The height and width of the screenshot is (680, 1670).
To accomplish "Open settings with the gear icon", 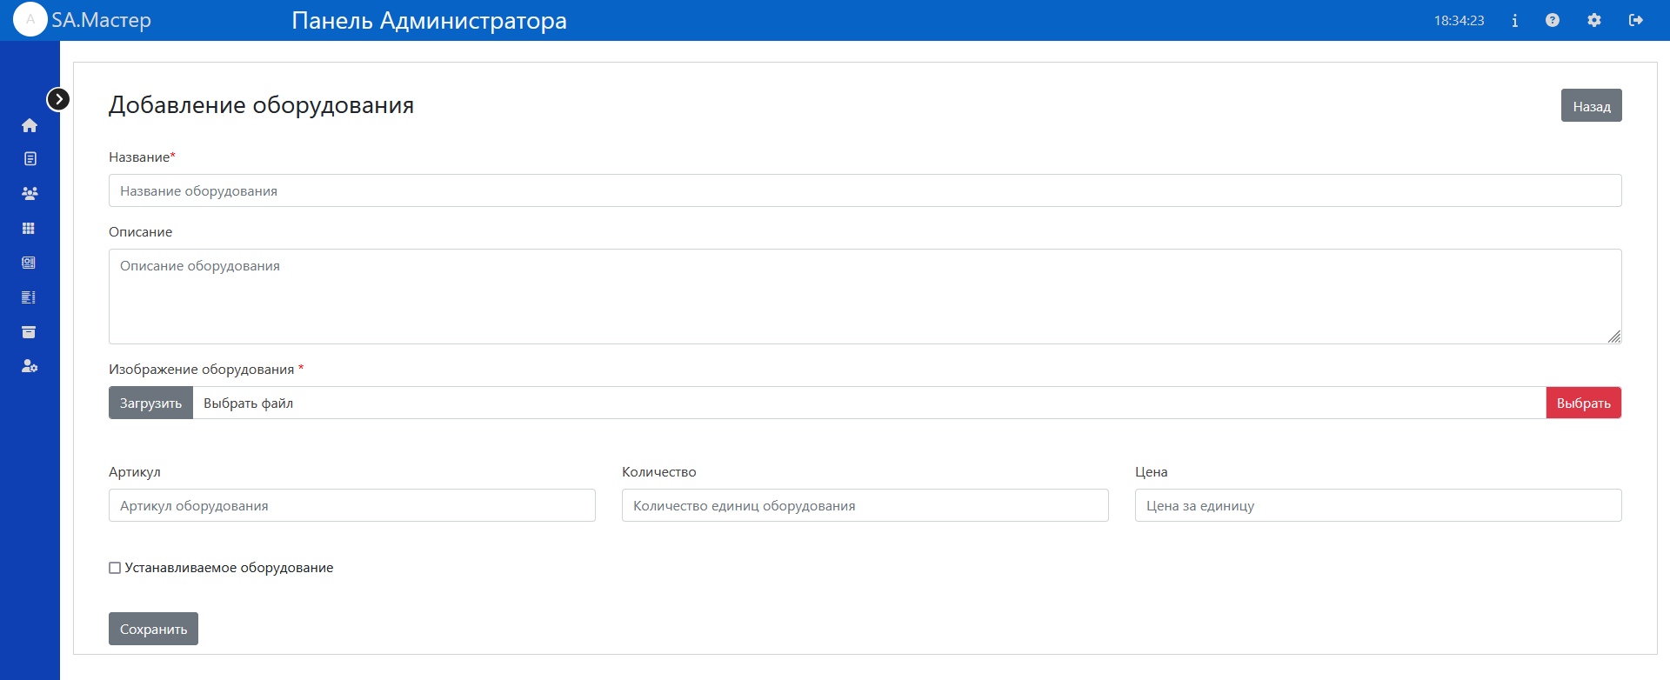I will coord(1593,20).
